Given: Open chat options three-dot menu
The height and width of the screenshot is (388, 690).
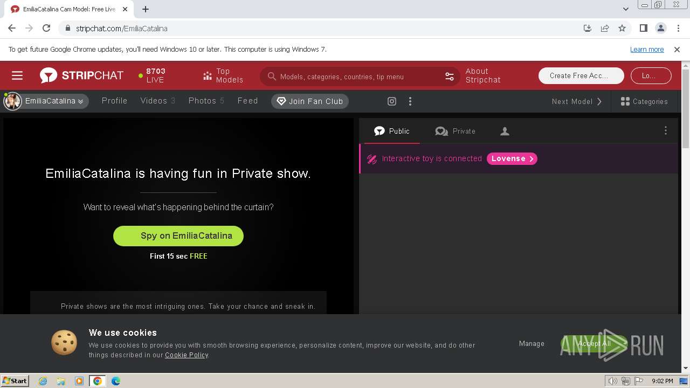Looking at the screenshot, I should point(665,130).
